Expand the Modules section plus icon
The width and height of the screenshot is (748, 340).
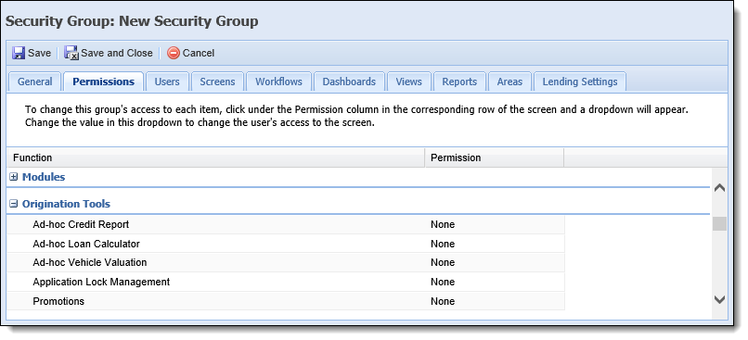tap(13, 177)
